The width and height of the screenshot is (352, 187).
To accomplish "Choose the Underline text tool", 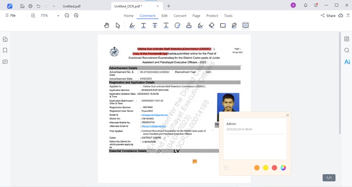I will [143, 25].
